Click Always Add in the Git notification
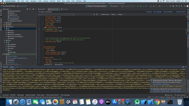189x106 pixels. [x=165, y=91]
